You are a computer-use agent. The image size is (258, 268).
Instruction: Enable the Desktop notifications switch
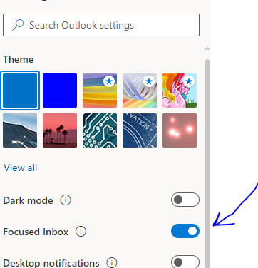(x=185, y=262)
